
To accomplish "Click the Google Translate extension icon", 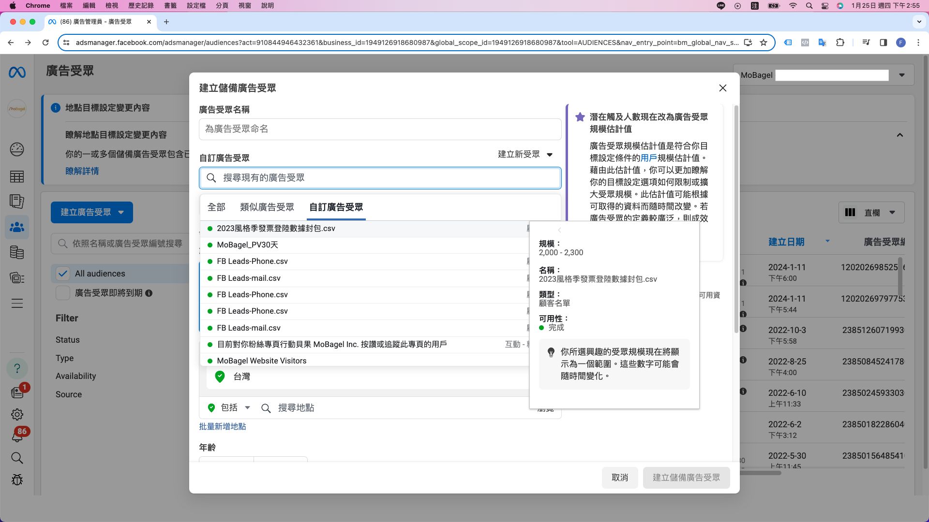I will [822, 43].
